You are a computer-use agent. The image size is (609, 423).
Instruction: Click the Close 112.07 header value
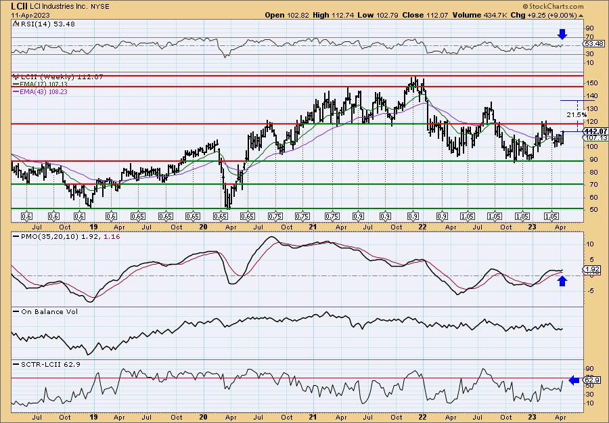426,15
